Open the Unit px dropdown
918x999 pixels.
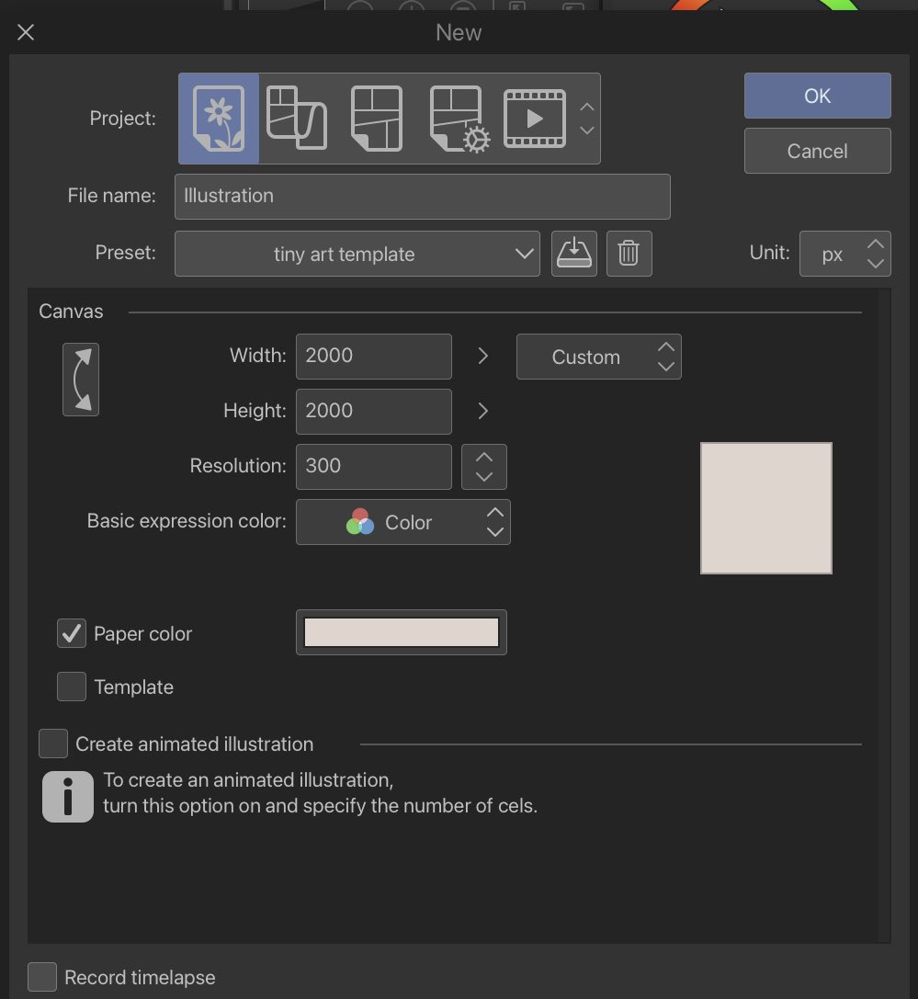tap(844, 254)
